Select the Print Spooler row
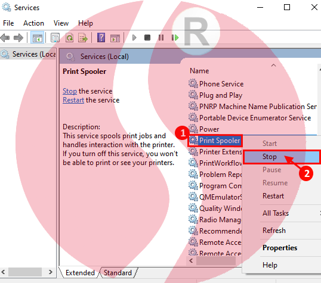321x283 pixels. pos(215,141)
